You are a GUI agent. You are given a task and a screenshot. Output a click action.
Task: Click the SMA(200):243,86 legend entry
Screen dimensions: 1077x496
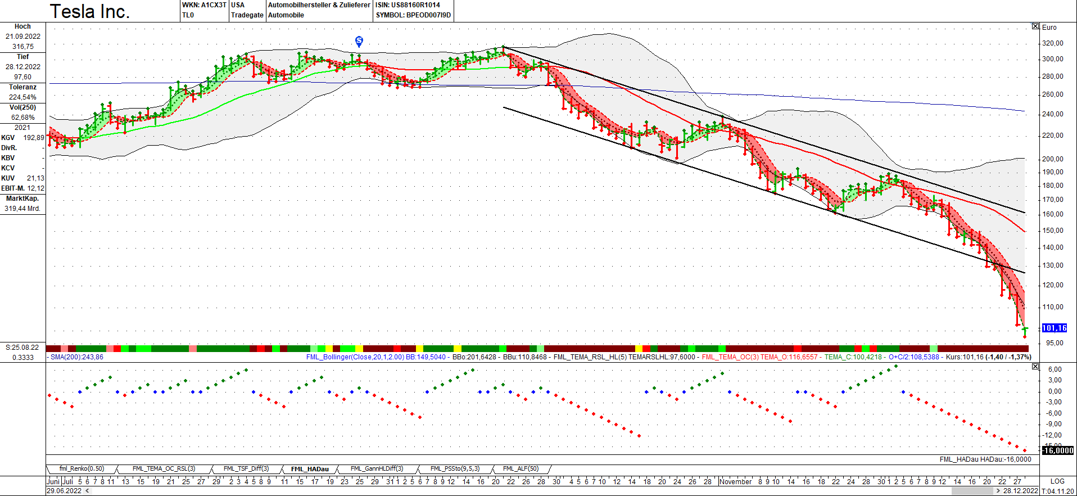(x=77, y=357)
